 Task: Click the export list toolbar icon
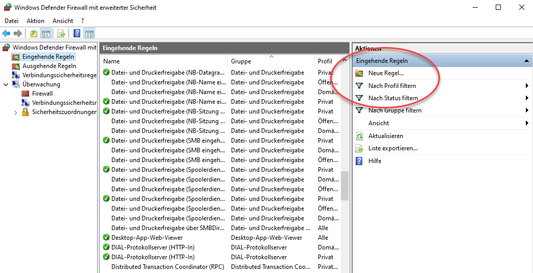pos(61,33)
